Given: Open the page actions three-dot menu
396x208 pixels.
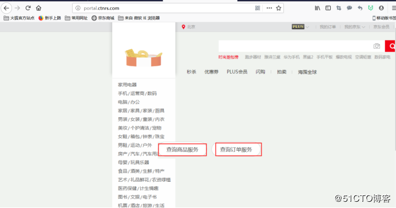Looking at the screenshot, I should click(269, 8).
